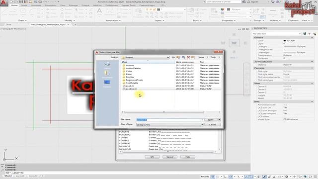This screenshot has width=318, height=179.
Task: Toggle Polar tracking in status bar
Action: click(x=231, y=177)
